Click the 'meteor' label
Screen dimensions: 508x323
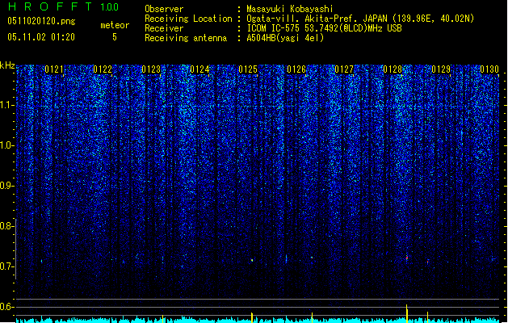coord(115,25)
